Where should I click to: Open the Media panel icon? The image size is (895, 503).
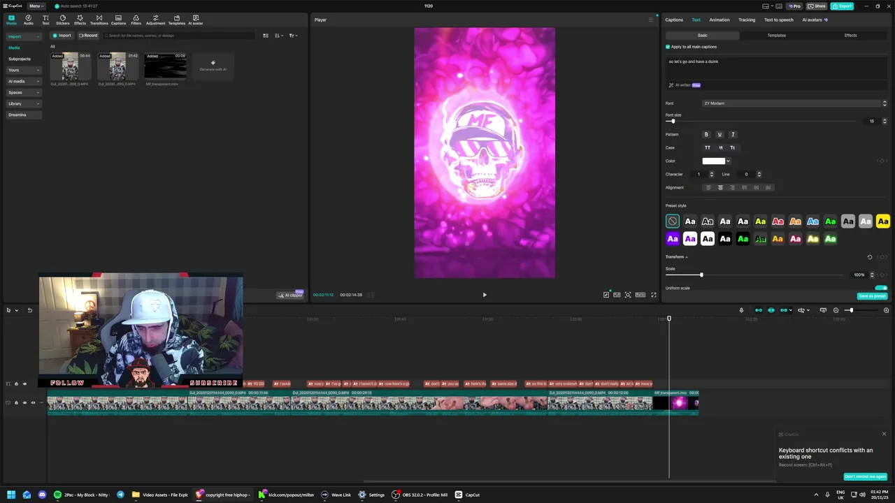11,20
